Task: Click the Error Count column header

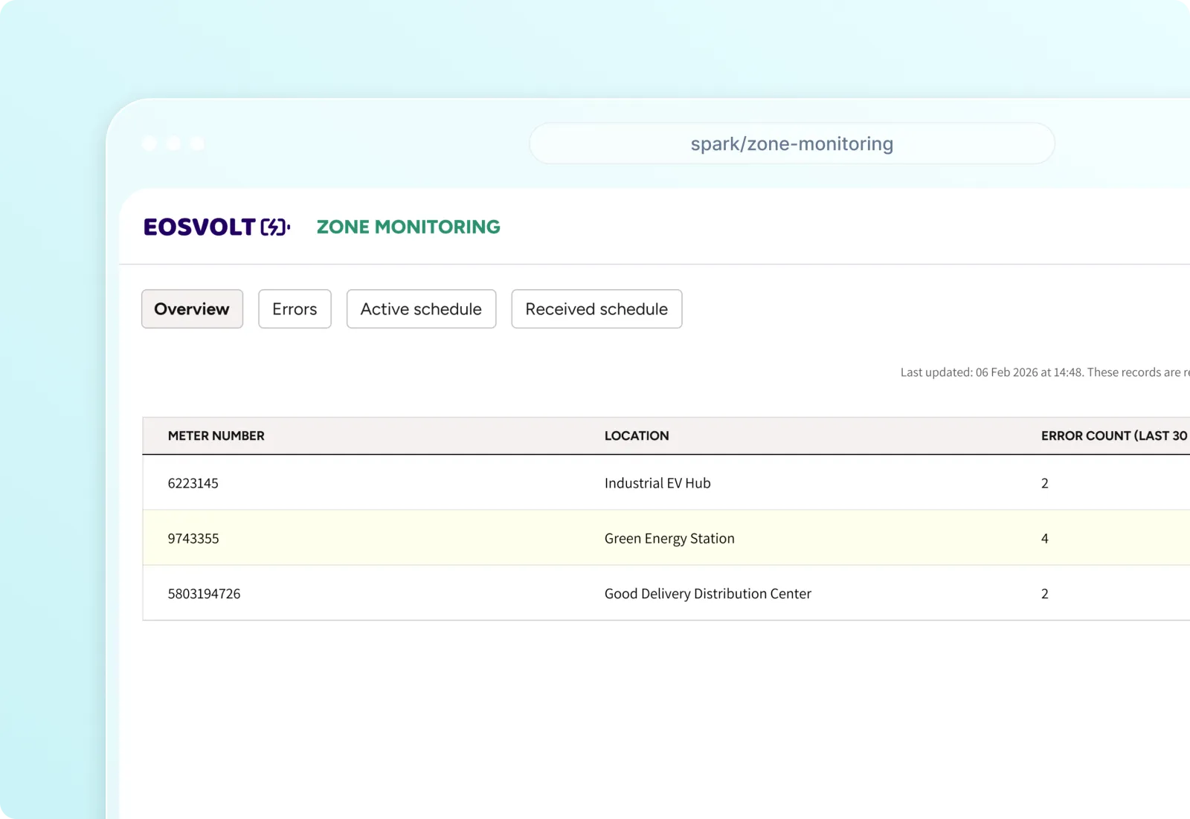Action: pos(1113,436)
